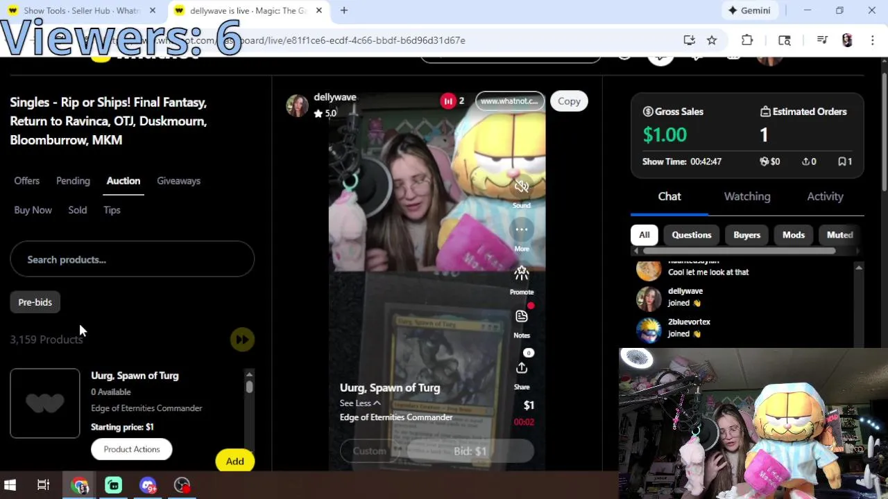Image resolution: width=888 pixels, height=499 pixels.
Task: Open a new browser tab
Action: pos(344,10)
